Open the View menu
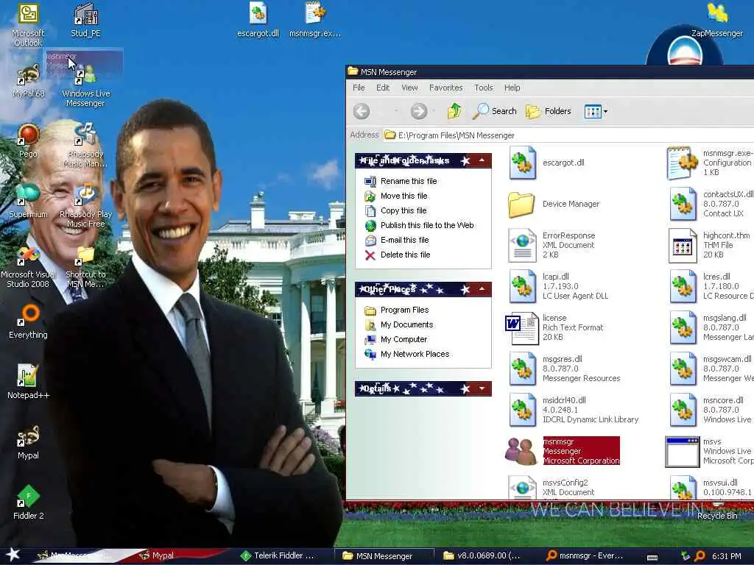The width and height of the screenshot is (754, 565). coord(409,88)
